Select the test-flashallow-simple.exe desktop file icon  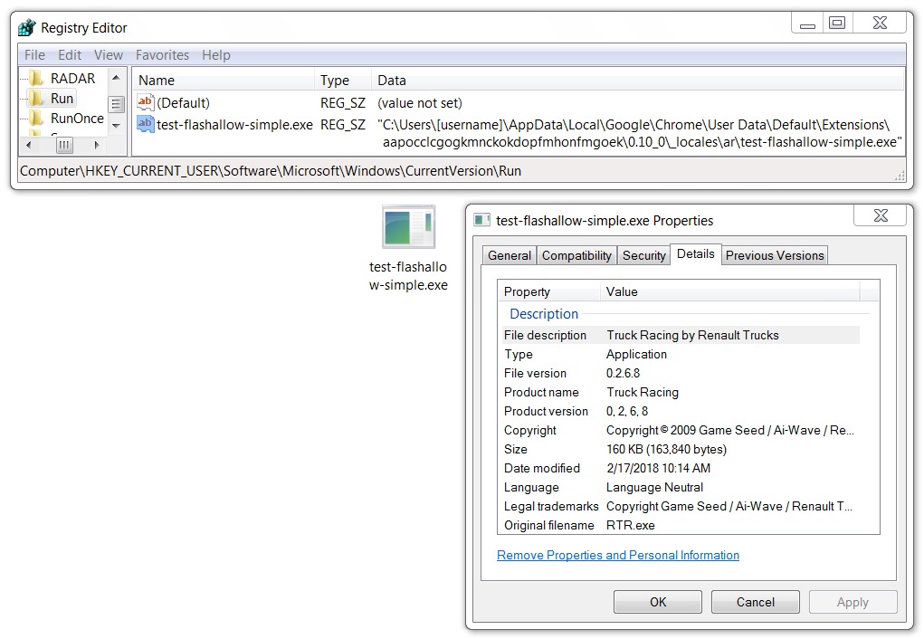pos(408,227)
